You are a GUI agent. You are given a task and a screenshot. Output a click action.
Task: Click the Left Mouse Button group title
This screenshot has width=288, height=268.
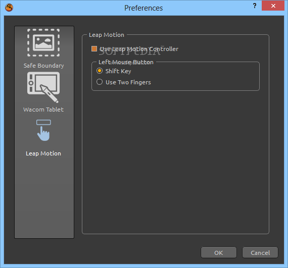(126, 62)
